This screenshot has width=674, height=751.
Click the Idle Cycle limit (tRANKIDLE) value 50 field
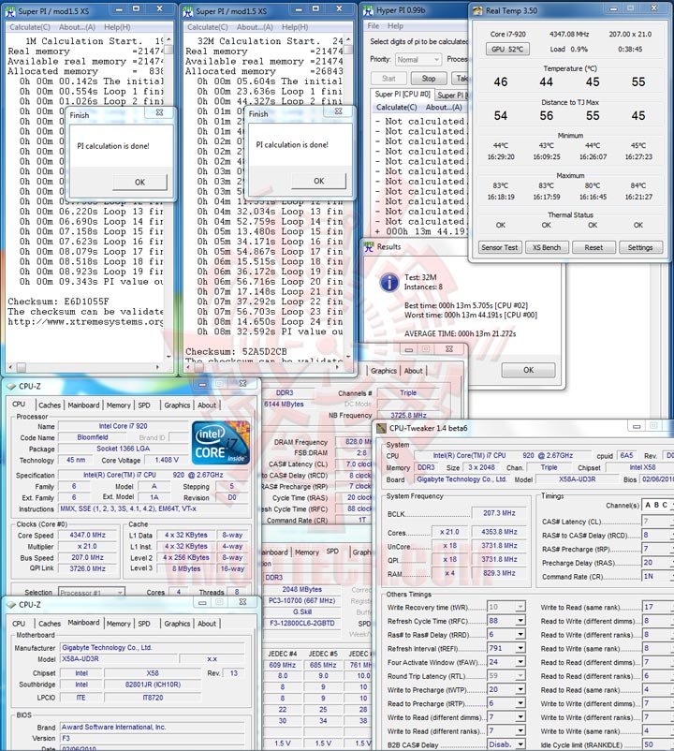point(657,744)
